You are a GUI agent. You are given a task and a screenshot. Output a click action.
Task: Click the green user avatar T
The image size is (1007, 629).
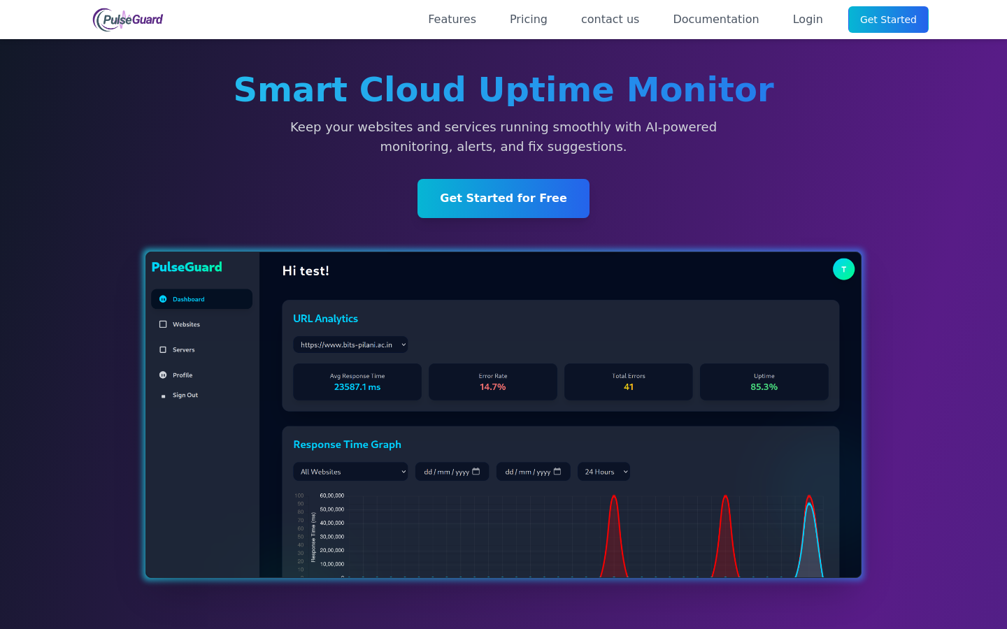pos(843,269)
